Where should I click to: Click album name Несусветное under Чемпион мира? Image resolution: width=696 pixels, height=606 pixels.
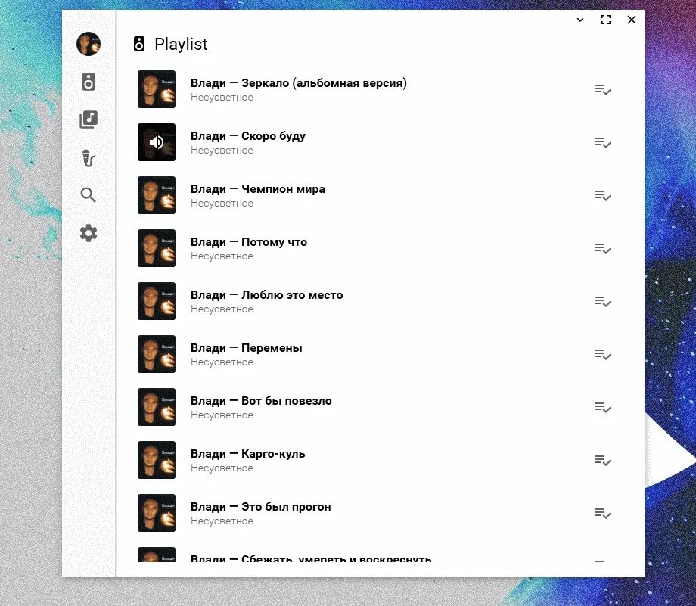[222, 203]
